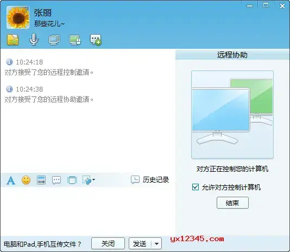Click status text 对方正在控制您的计算机
The image size is (290, 252).
point(232,169)
